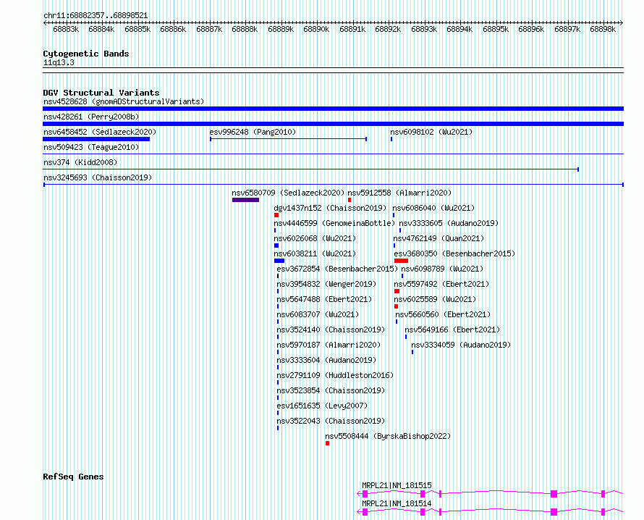Viewport: 644px width, 520px height.
Task: Click red nsv5597492 variant marker
Action: click(x=397, y=291)
